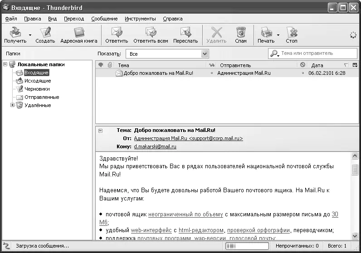Select the Отправленные folder
Screen dimensions: 361x253
point(42,97)
